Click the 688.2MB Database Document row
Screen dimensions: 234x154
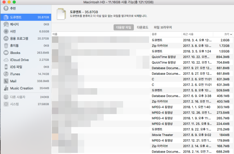142,151
